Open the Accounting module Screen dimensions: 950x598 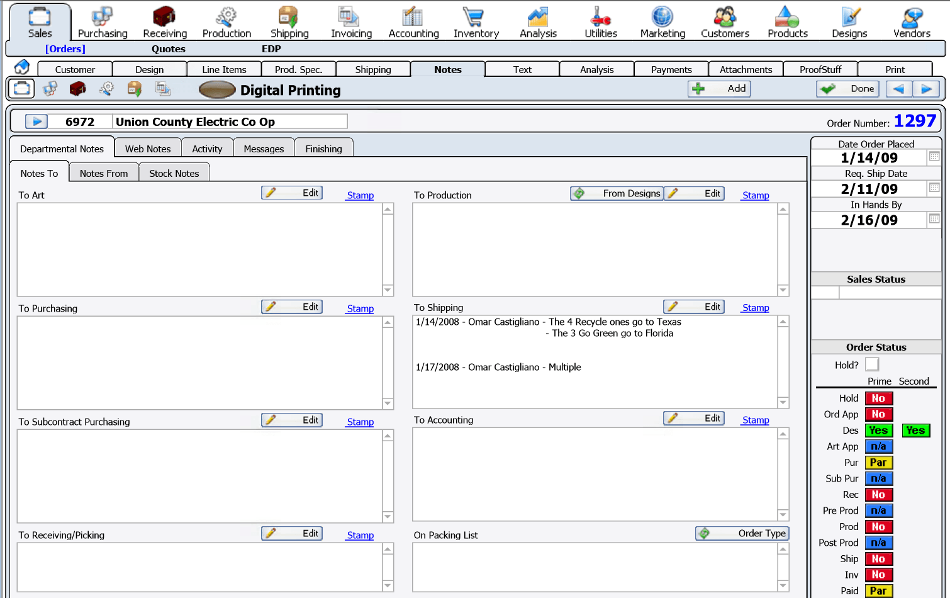pos(413,22)
